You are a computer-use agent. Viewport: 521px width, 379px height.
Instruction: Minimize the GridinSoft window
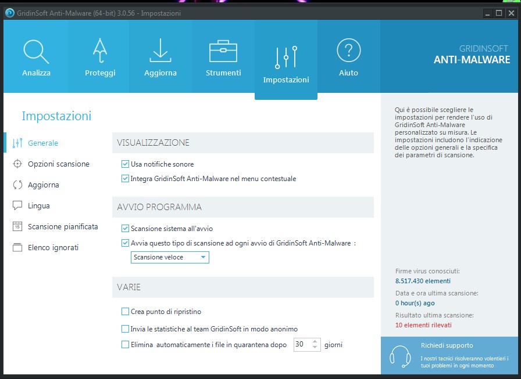487,13
